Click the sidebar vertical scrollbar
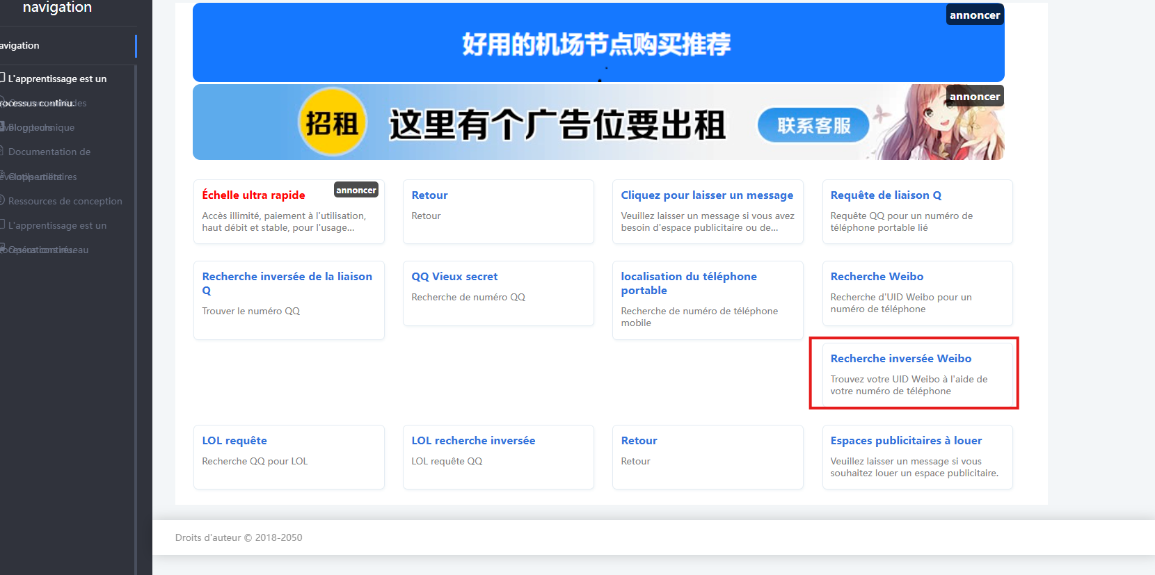1155x575 pixels. click(135, 313)
